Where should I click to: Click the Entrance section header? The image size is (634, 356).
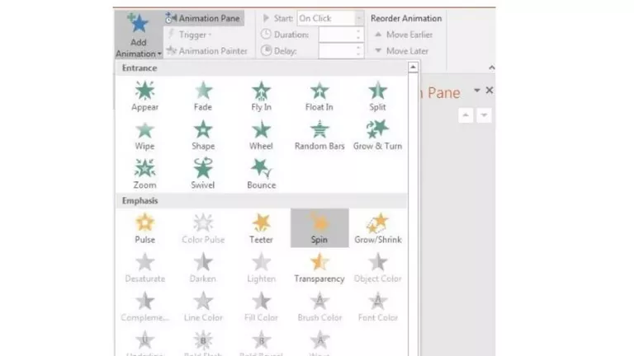[x=261, y=68]
